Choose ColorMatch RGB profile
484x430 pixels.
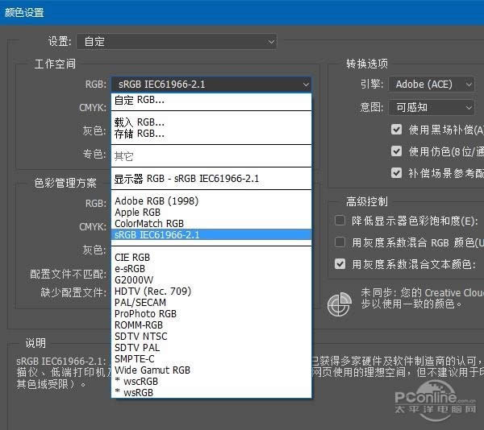[x=149, y=223]
